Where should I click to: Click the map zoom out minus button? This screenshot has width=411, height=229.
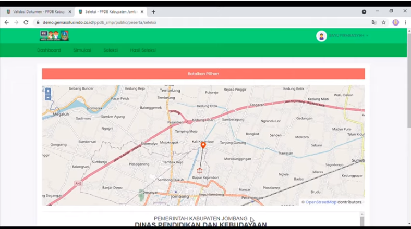click(48, 97)
